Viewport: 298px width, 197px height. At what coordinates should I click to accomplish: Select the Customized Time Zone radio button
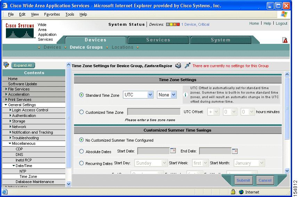point(81,112)
